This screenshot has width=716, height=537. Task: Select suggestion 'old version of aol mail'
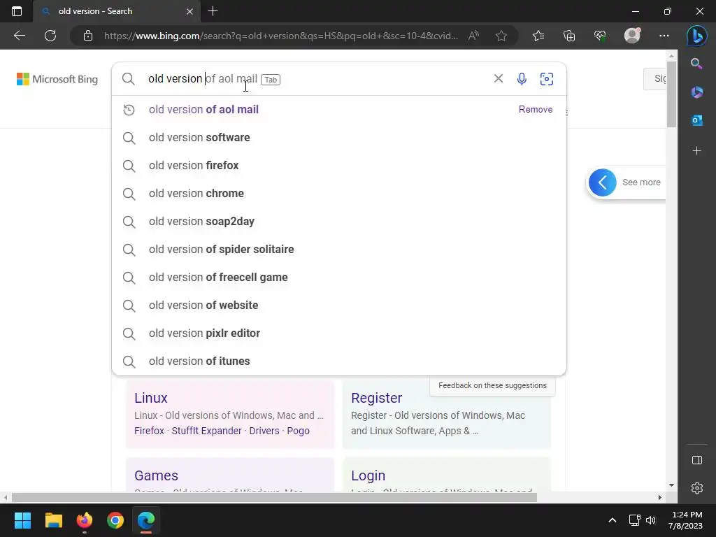coord(339,110)
